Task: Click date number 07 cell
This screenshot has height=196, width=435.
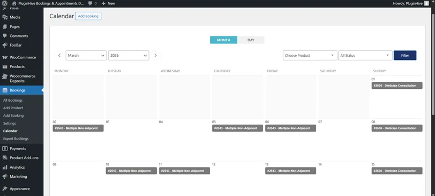Action: (320, 122)
